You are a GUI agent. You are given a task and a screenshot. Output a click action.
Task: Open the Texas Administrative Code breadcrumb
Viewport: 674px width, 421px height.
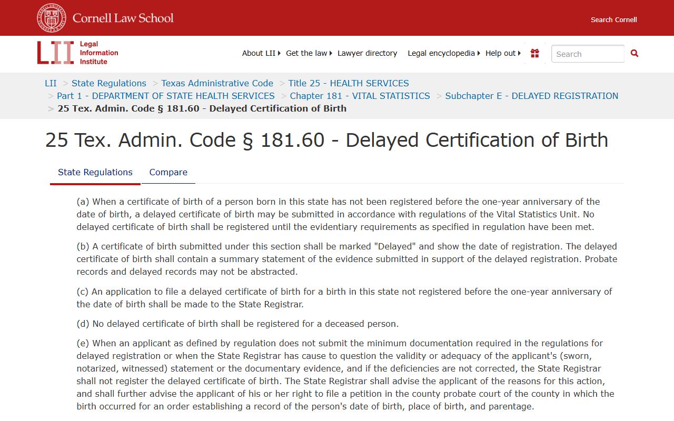[x=217, y=83]
